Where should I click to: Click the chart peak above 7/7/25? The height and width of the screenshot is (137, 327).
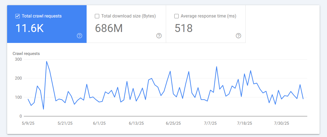coord(217,67)
